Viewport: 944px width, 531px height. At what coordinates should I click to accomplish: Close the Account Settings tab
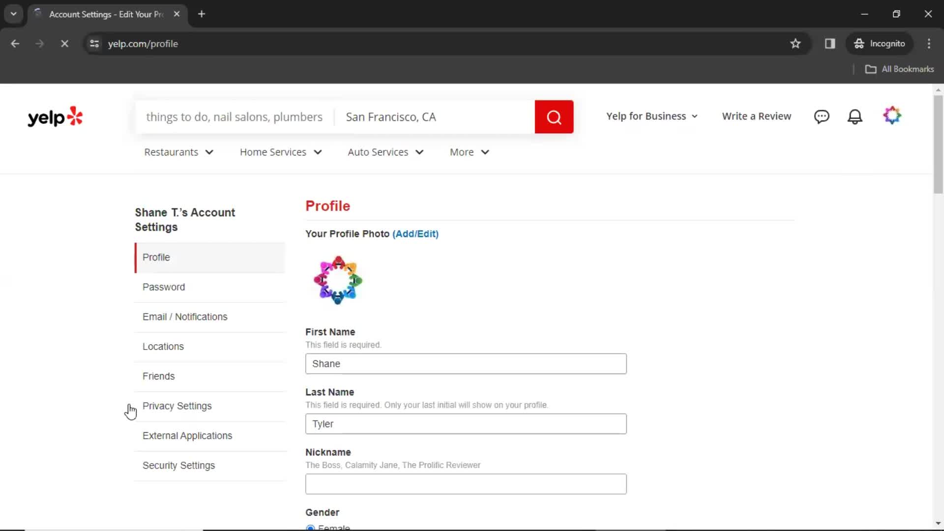[177, 14]
